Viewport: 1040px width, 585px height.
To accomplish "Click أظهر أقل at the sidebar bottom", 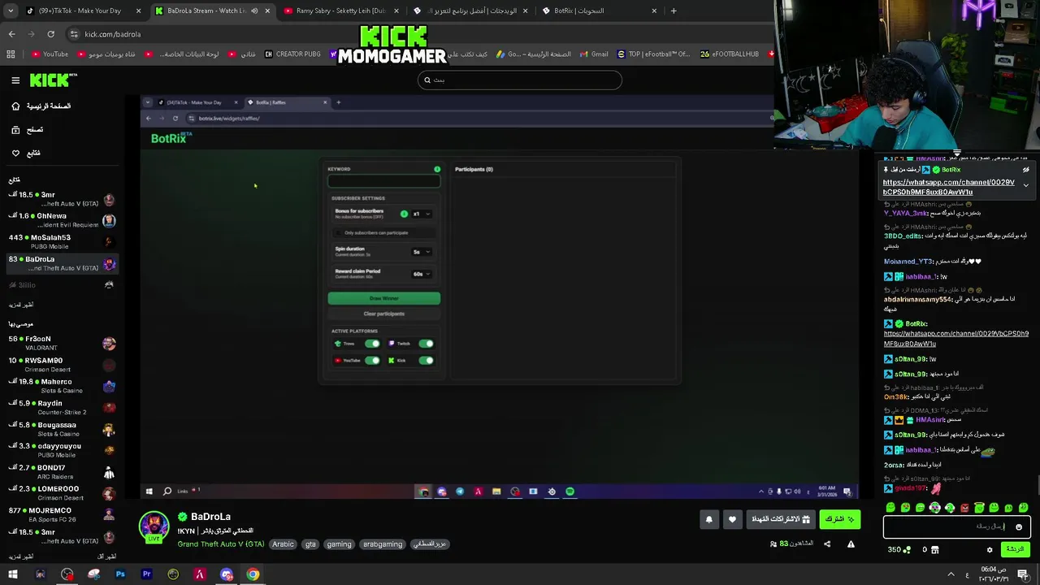I will click(x=106, y=557).
